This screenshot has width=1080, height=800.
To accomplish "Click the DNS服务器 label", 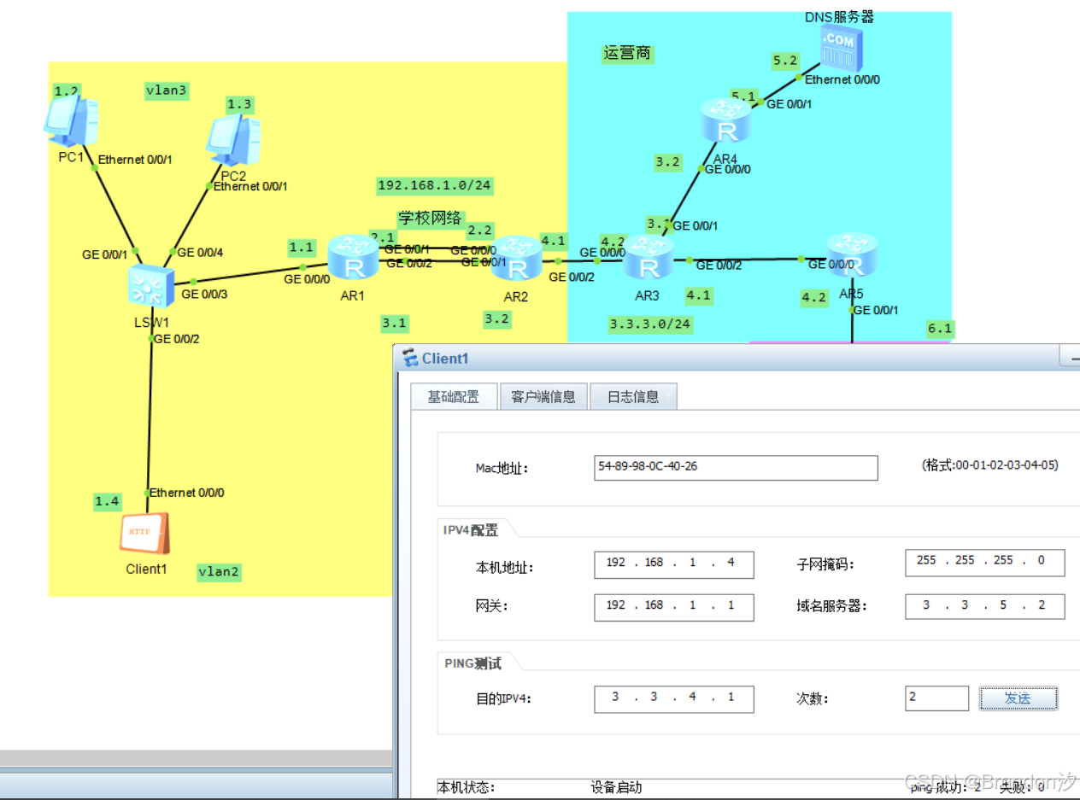I will coord(839,16).
